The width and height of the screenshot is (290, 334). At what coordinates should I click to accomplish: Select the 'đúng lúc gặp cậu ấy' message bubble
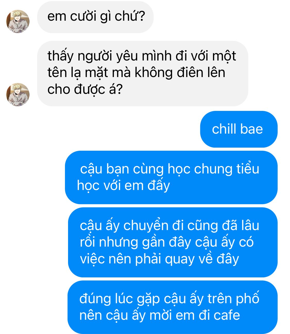click(x=172, y=307)
